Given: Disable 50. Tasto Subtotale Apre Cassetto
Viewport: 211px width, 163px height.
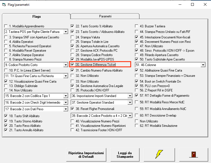Looking at the screenshot, I should (x=137, y=59).
